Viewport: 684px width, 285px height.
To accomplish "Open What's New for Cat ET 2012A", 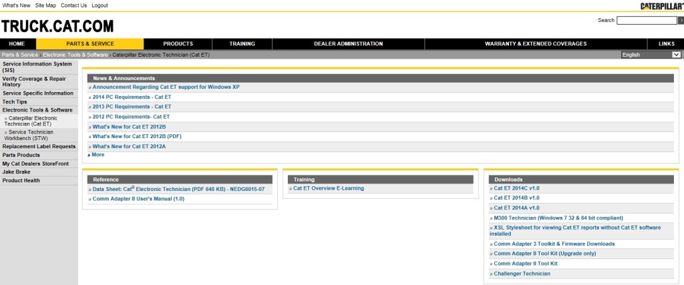I will click(129, 146).
